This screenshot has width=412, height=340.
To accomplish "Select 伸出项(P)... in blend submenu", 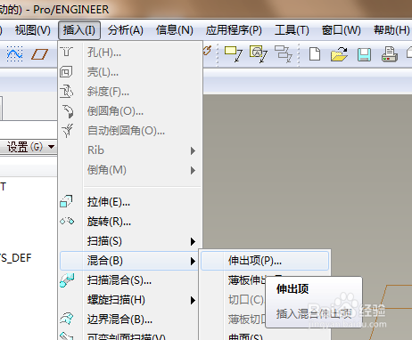I will coord(265,261).
